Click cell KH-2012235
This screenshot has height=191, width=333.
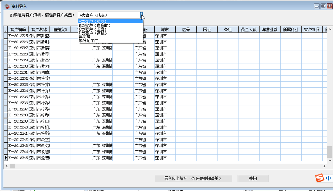(x=18, y=97)
